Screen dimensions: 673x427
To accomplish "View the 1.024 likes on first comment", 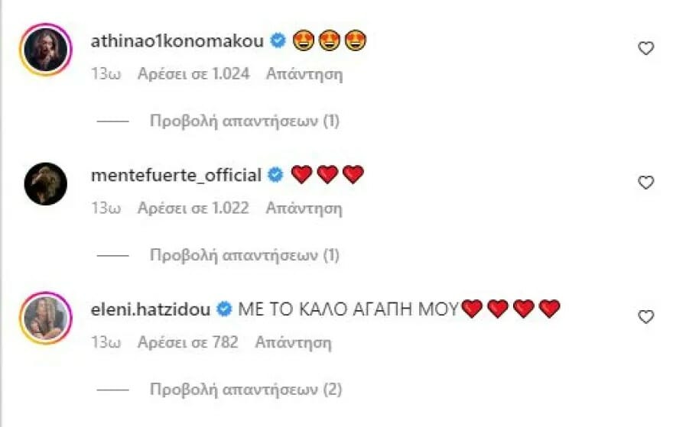I will (x=193, y=75).
